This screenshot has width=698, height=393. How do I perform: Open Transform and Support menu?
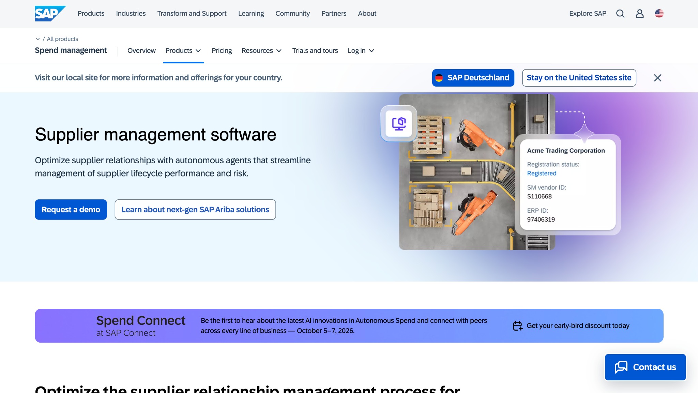[x=192, y=13]
